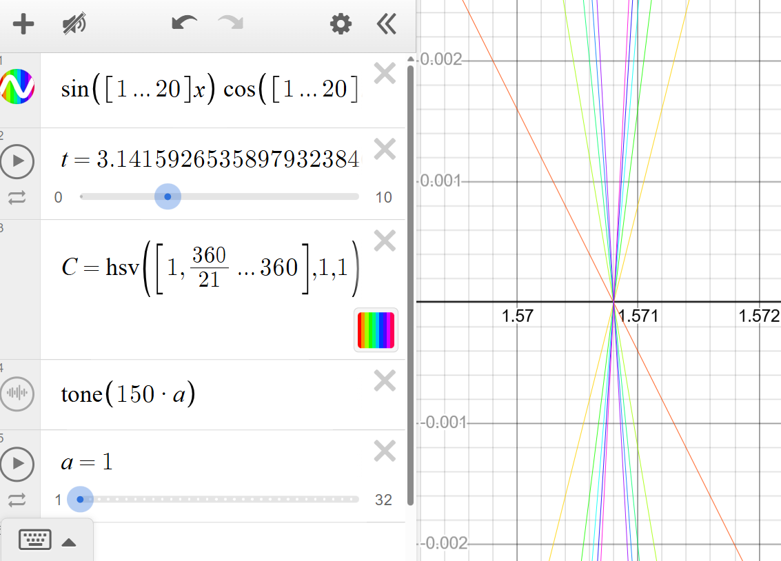Delete the sin cos expression

pyautogui.click(x=384, y=73)
